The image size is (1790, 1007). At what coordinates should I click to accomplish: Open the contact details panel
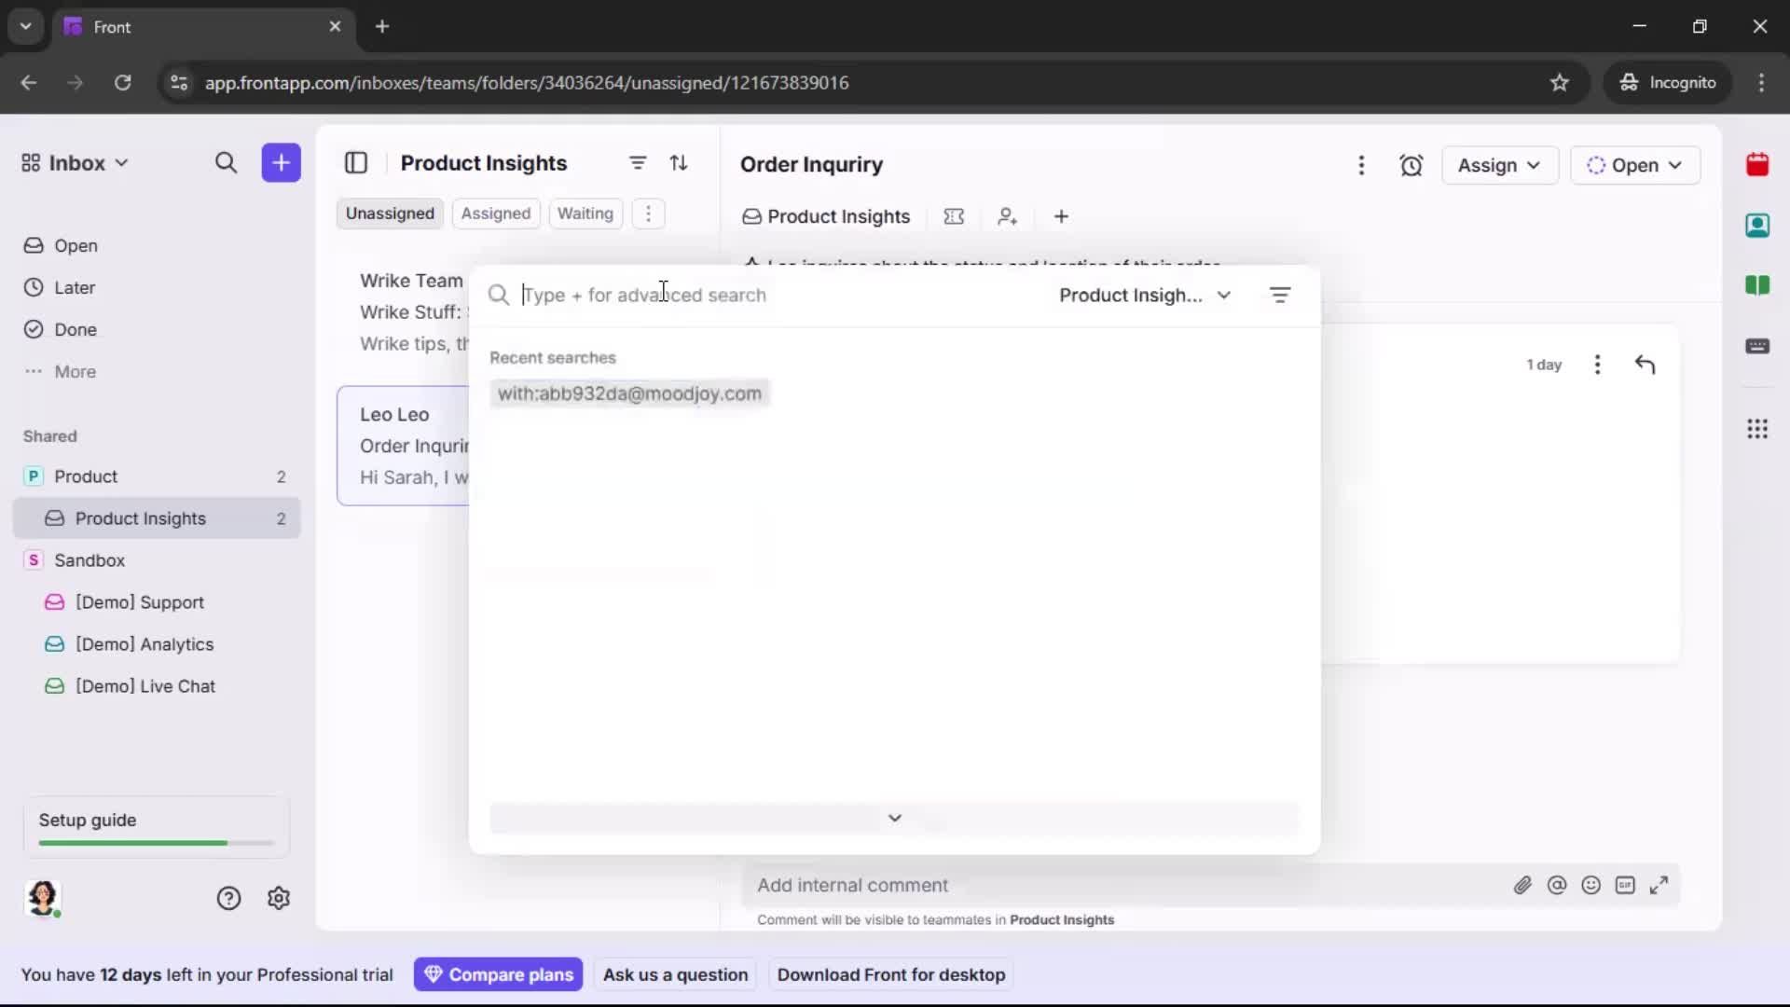click(1758, 226)
